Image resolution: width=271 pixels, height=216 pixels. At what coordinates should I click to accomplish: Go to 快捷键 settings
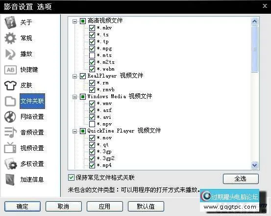pos(29,70)
